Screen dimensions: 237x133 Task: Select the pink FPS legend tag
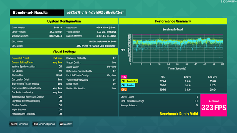click(x=124, y=77)
